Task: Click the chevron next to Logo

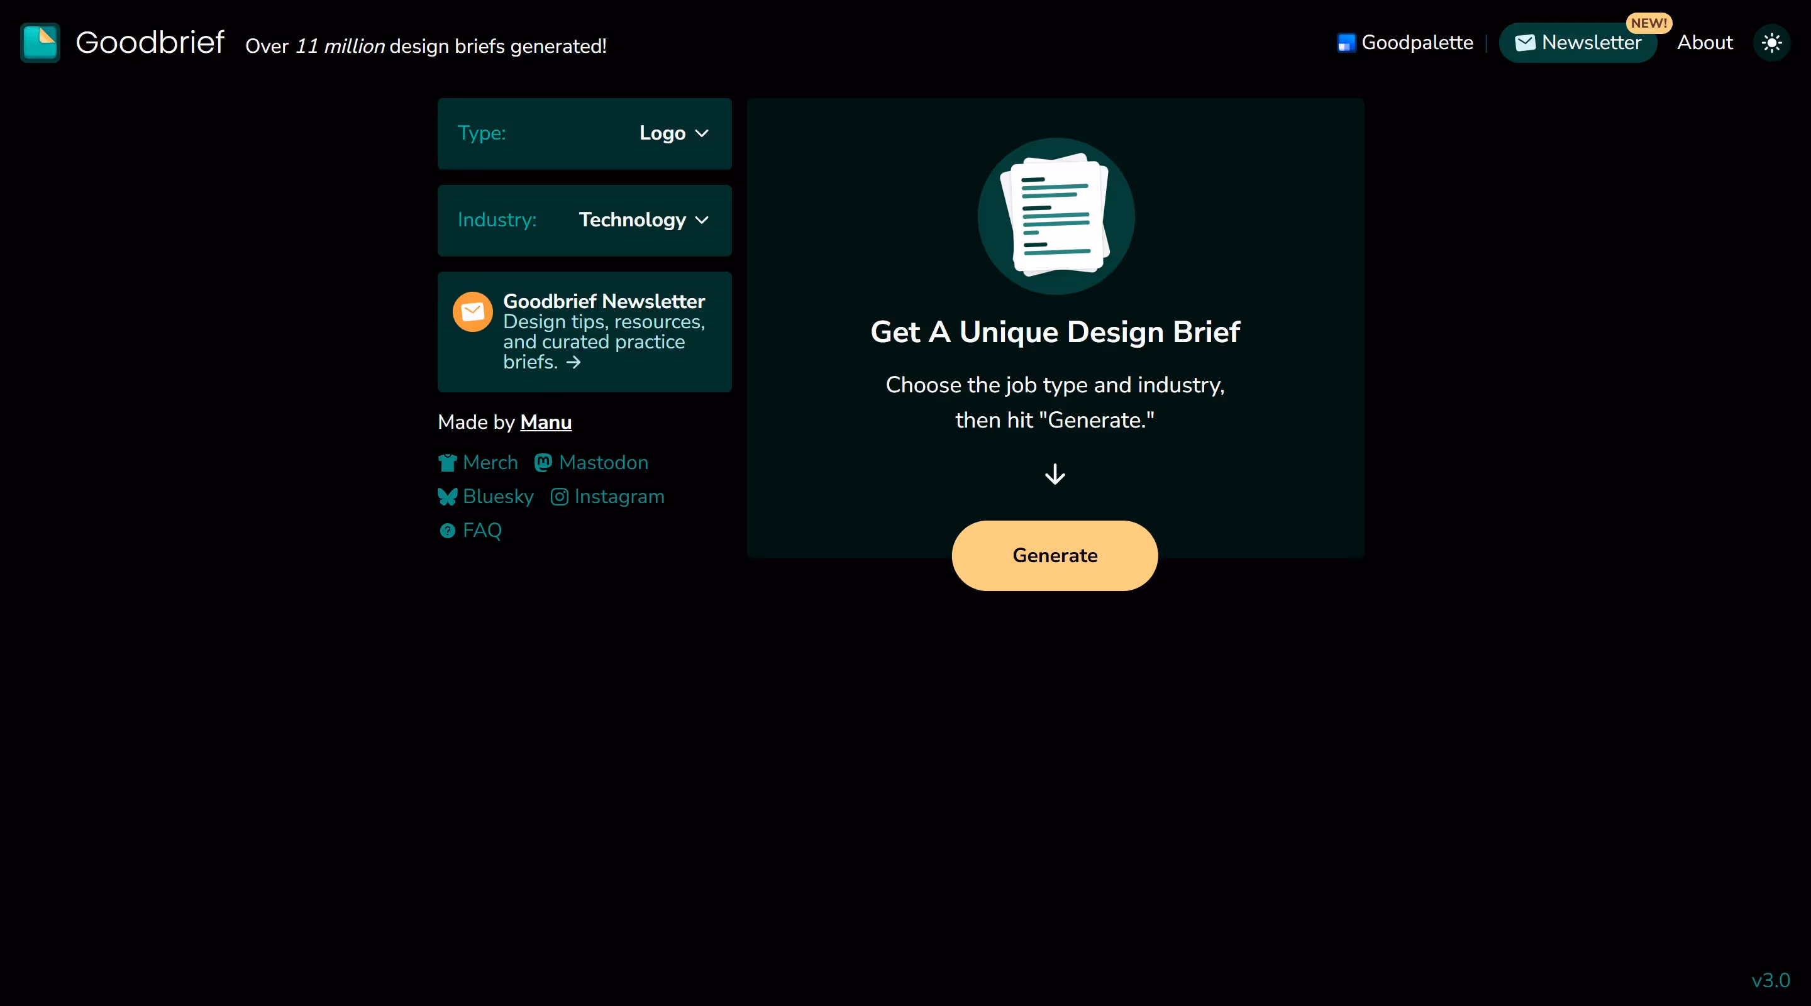Action: click(702, 133)
